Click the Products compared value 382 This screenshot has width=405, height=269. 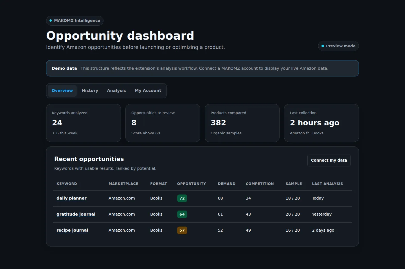pyautogui.click(x=218, y=123)
